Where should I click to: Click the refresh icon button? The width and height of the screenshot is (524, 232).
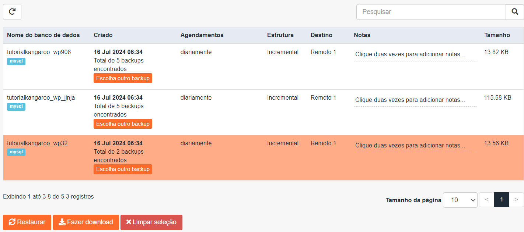coord(12,12)
